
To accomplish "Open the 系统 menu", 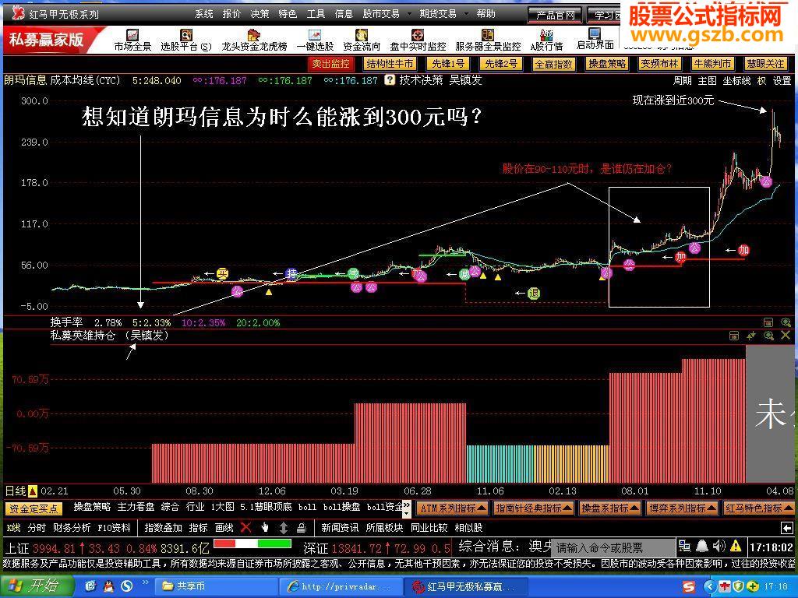I will (204, 14).
